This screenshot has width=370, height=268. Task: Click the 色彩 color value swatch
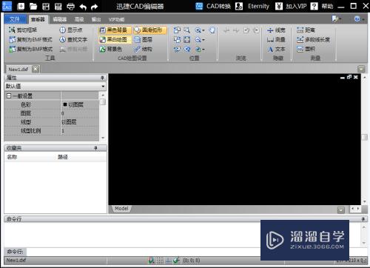click(65, 104)
